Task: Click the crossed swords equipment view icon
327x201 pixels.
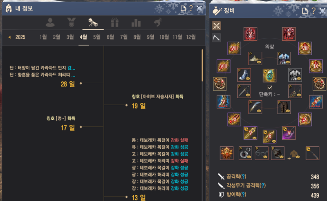Action: pyautogui.click(x=216, y=26)
